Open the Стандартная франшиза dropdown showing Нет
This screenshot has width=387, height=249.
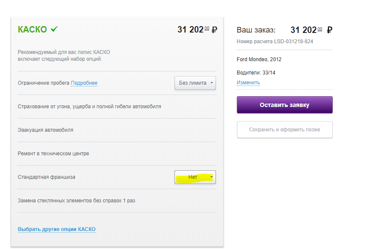pyautogui.click(x=195, y=177)
